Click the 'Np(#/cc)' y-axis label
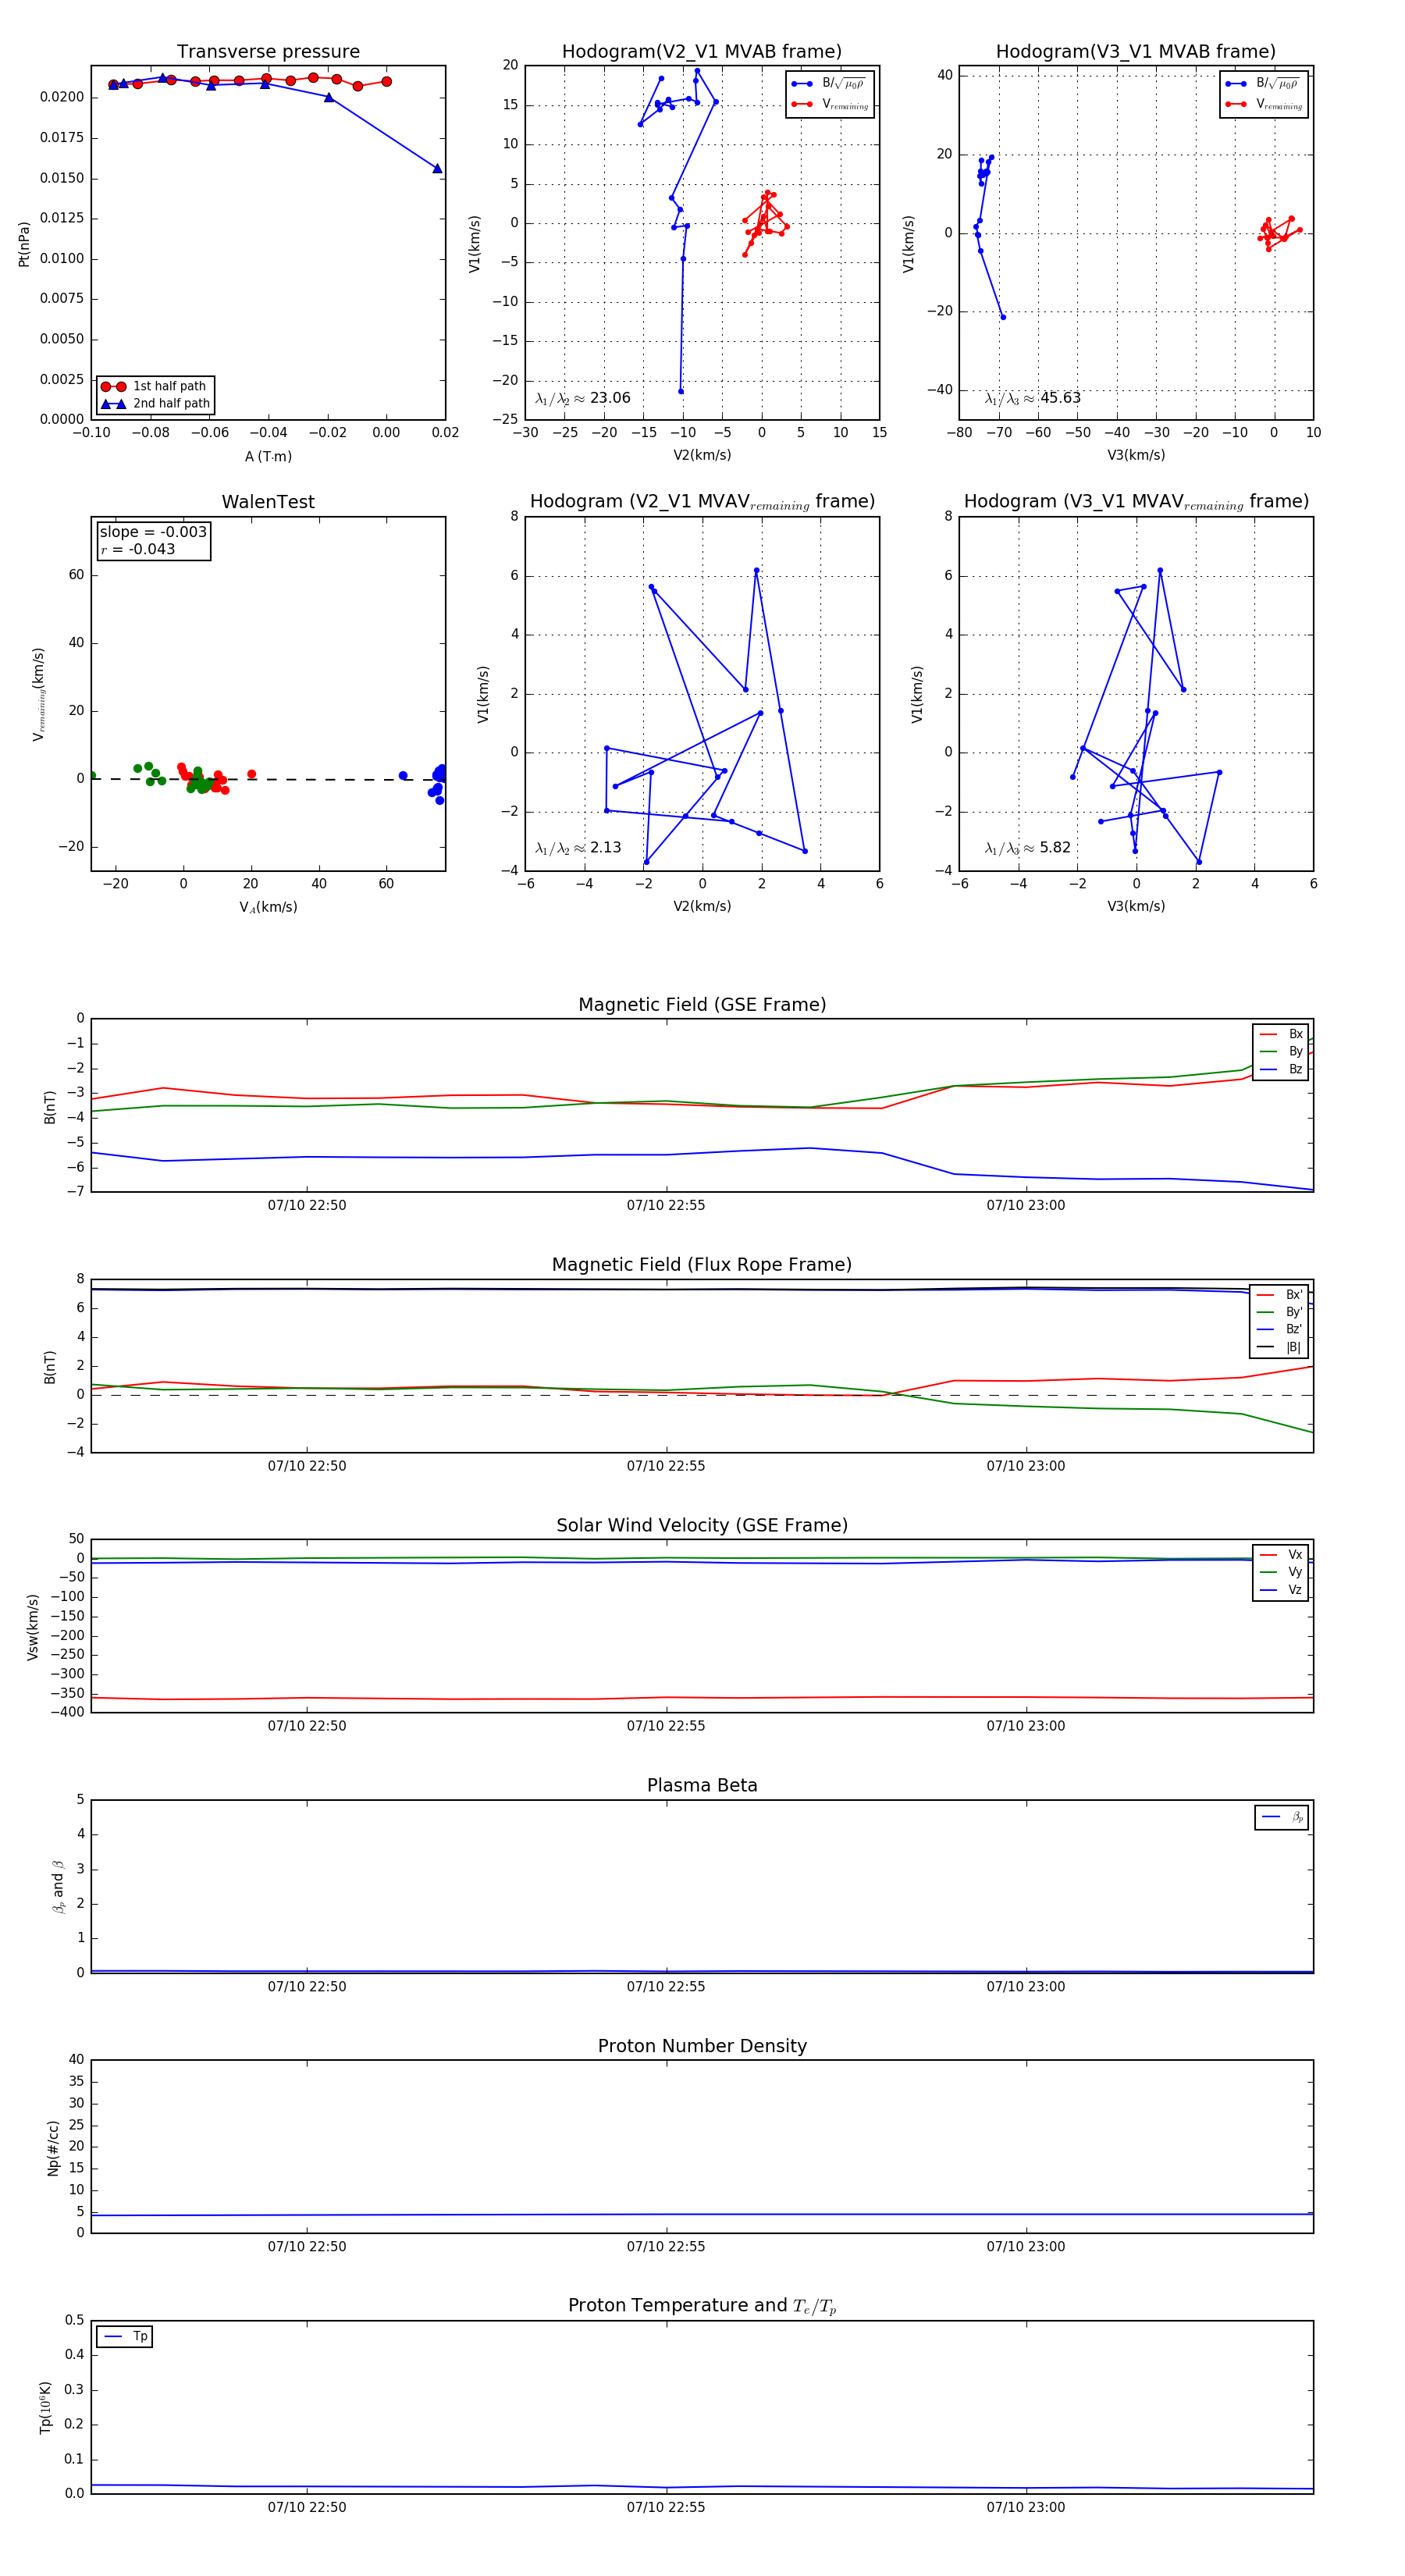 click(x=53, y=2148)
